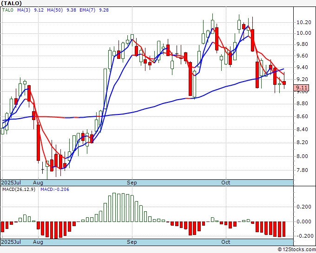
Task: Click the 10.20 price axis label
Action: pyautogui.click(x=304, y=22)
